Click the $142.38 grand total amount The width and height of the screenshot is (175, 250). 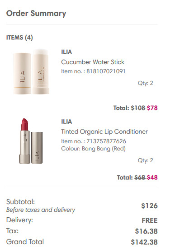coord(144,242)
